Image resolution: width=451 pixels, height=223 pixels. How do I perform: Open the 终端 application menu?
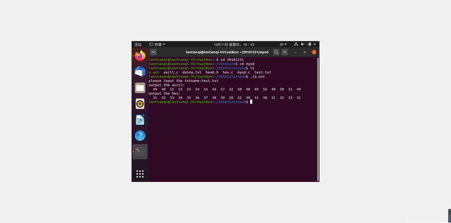click(x=157, y=44)
